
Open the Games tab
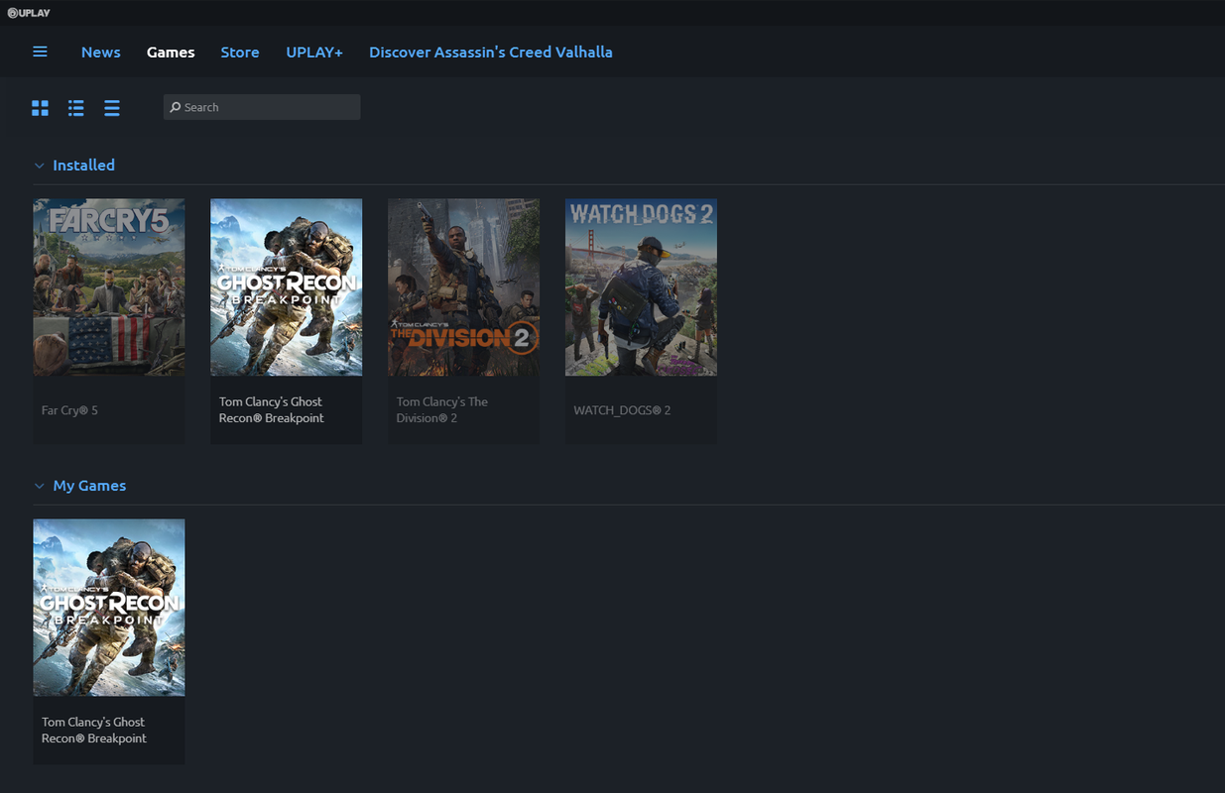point(171,53)
